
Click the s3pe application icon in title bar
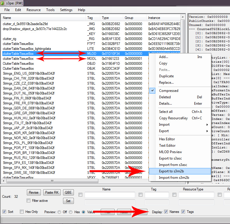[x=3, y=3]
